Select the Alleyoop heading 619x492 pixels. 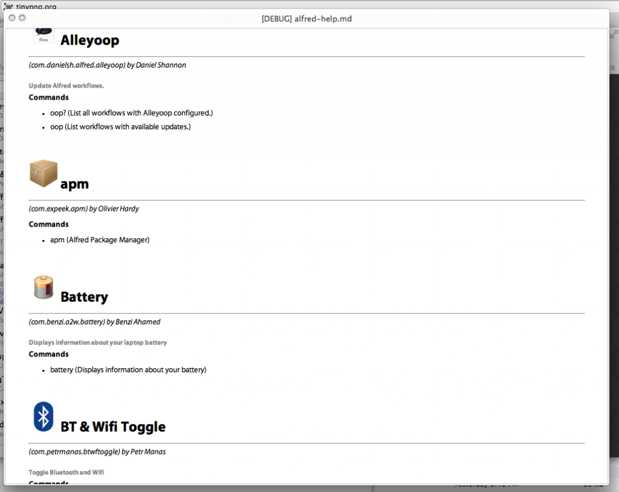click(89, 40)
